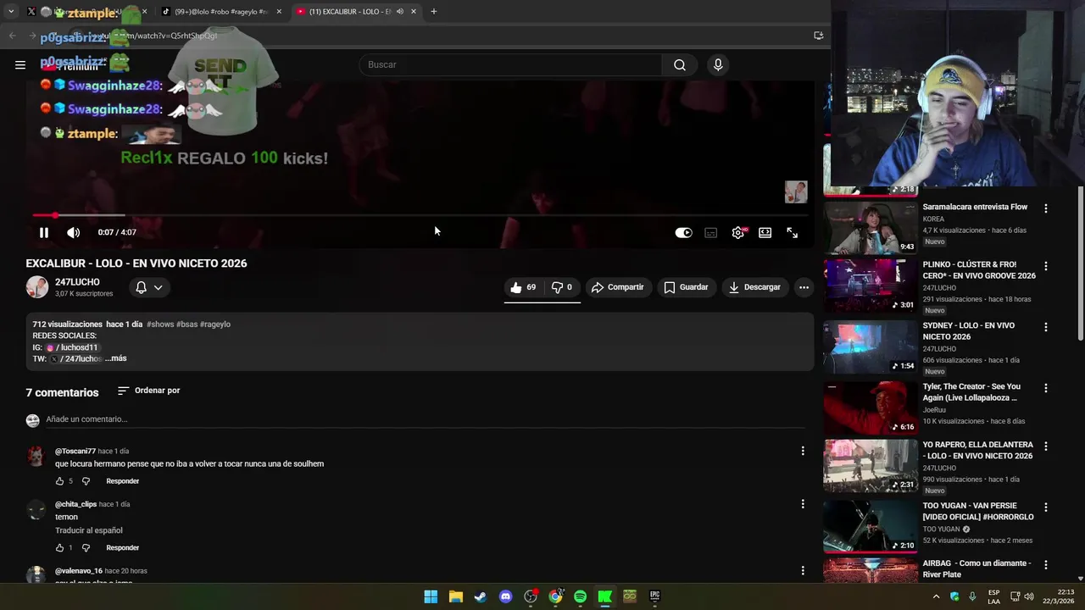This screenshot has width=1085, height=610.
Task: Open Discord from the taskbar
Action: point(506,596)
